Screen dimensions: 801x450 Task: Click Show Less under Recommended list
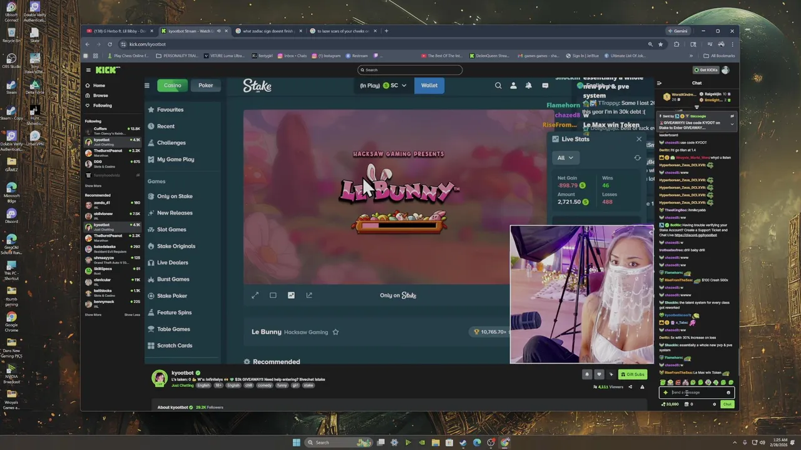pyautogui.click(x=132, y=315)
